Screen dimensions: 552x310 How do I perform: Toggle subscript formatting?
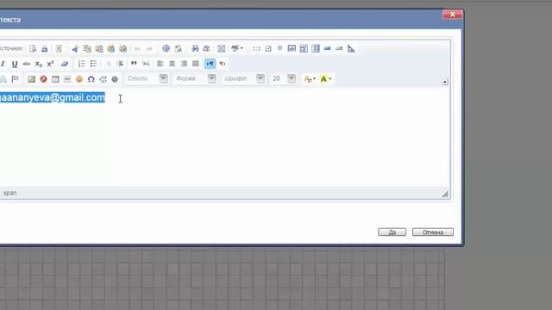(x=38, y=64)
